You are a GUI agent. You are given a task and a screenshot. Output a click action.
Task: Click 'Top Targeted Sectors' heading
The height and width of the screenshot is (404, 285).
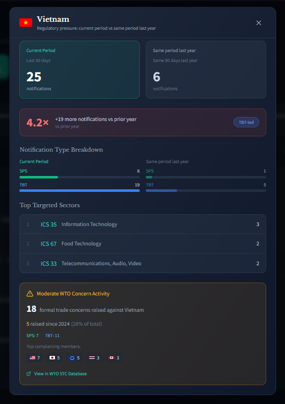(50, 205)
